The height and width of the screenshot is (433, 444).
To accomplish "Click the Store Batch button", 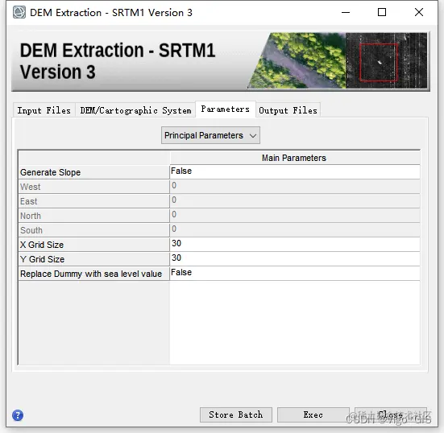I will (236, 414).
